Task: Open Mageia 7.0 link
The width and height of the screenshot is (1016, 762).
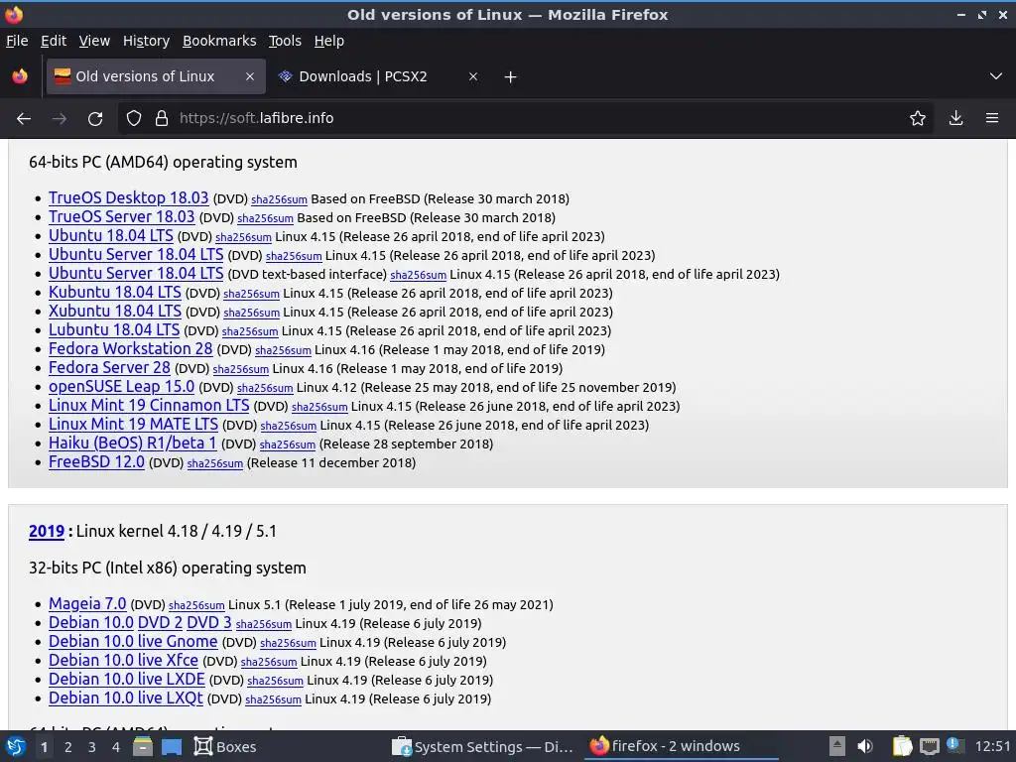Action: tap(87, 603)
